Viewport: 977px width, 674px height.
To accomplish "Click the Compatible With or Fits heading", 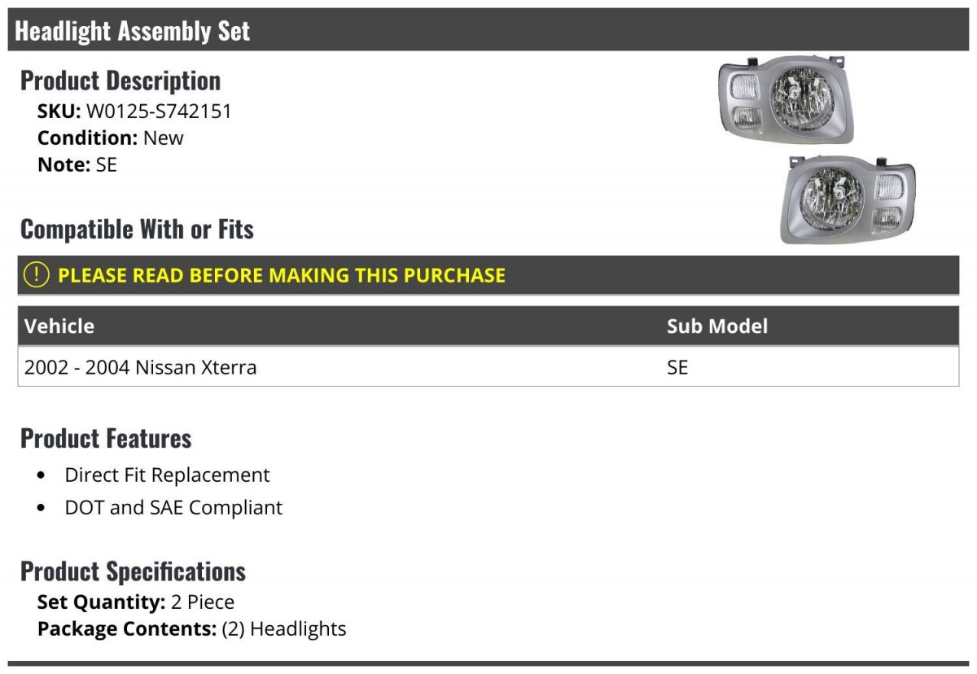I will (x=137, y=229).
